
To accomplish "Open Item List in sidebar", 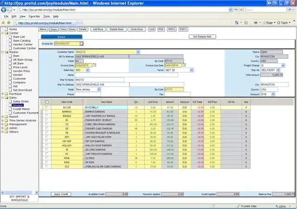I will coord(19,37).
